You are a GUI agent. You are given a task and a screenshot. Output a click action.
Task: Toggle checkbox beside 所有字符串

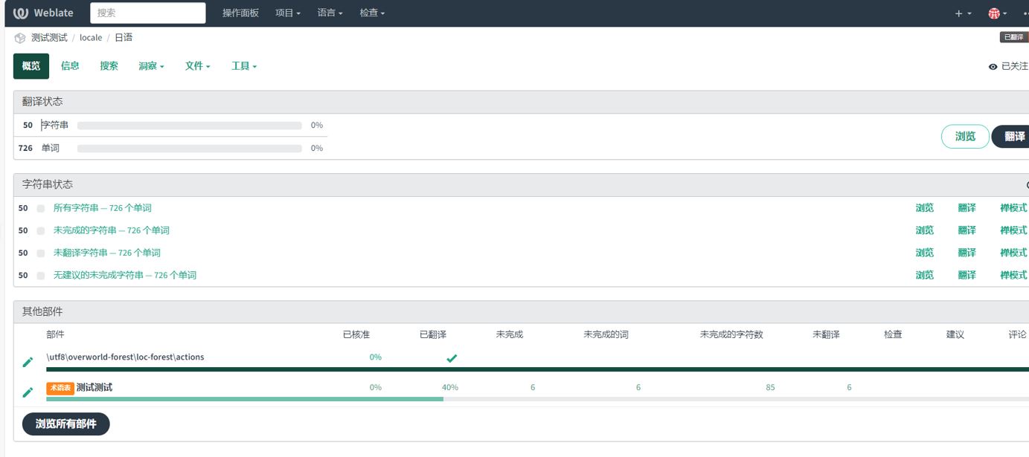tap(41, 209)
